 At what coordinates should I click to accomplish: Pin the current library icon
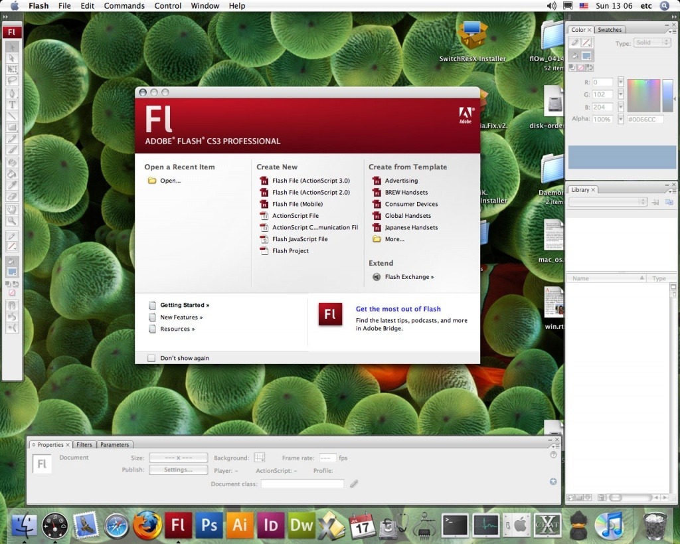655,202
